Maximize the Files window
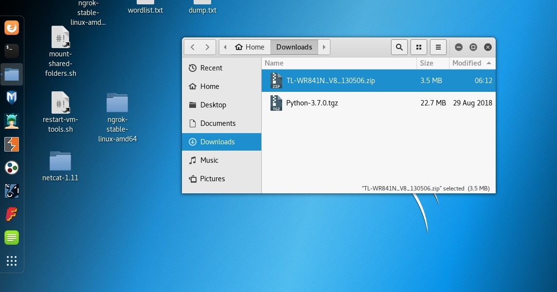Image resolution: width=557 pixels, height=292 pixels. pyautogui.click(x=473, y=47)
